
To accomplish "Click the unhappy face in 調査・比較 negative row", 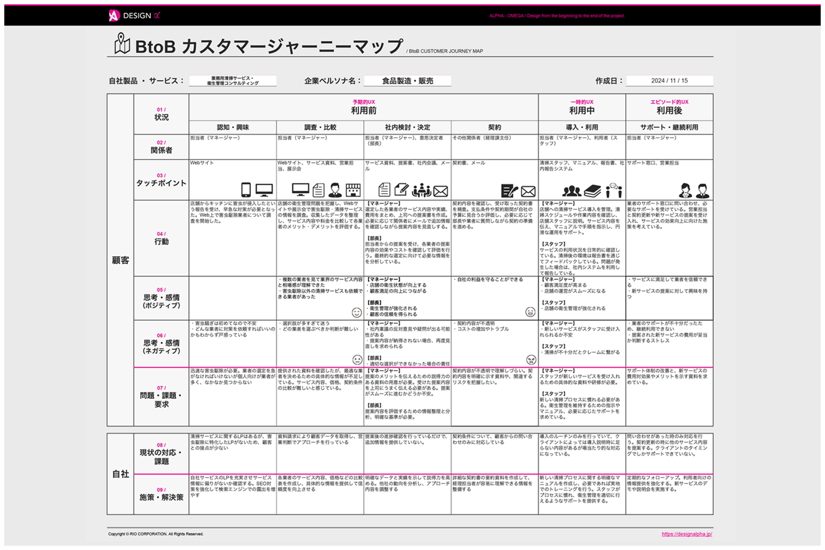I will pyautogui.click(x=357, y=359).
